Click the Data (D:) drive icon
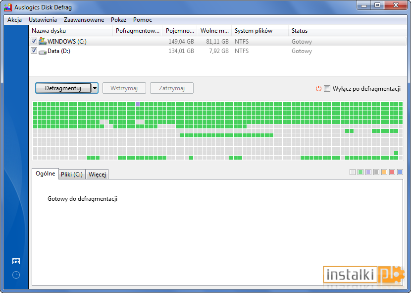The height and width of the screenshot is (293, 411). [42, 52]
